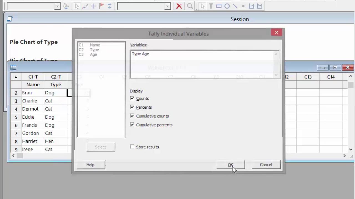This screenshot has height=199, width=355.
Task: Select the Polygon drawing tool
Action: pyautogui.click(x=260, y=6)
